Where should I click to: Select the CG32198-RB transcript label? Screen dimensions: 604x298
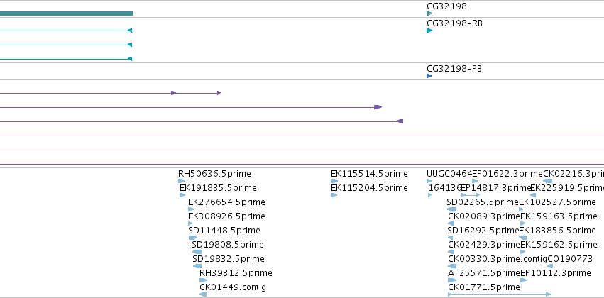point(454,23)
